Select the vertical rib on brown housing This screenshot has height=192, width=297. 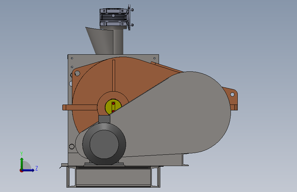(114, 76)
